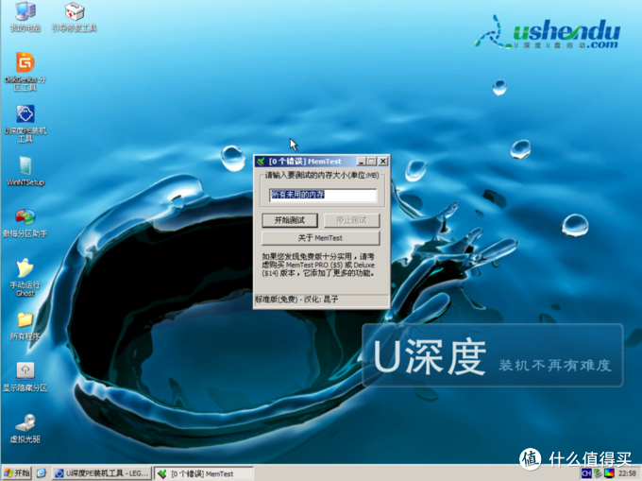Screen dimensions: 642x481
Task: Open the 开始 start menu
Action: pos(17,472)
